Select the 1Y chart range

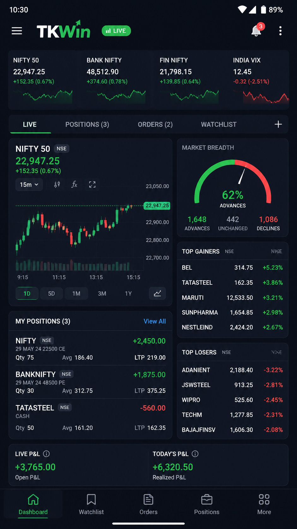(128, 293)
